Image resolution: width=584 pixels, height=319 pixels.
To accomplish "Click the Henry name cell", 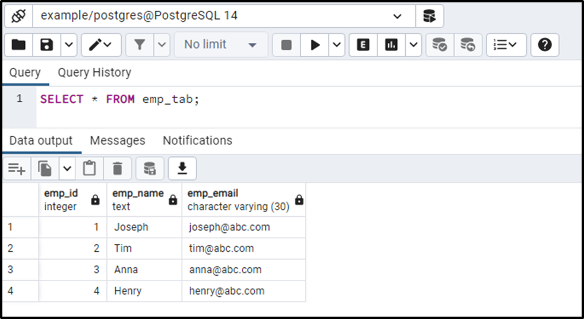I will [144, 291].
